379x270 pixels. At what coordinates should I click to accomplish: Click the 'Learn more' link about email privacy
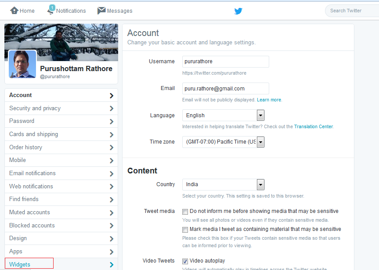coord(269,100)
